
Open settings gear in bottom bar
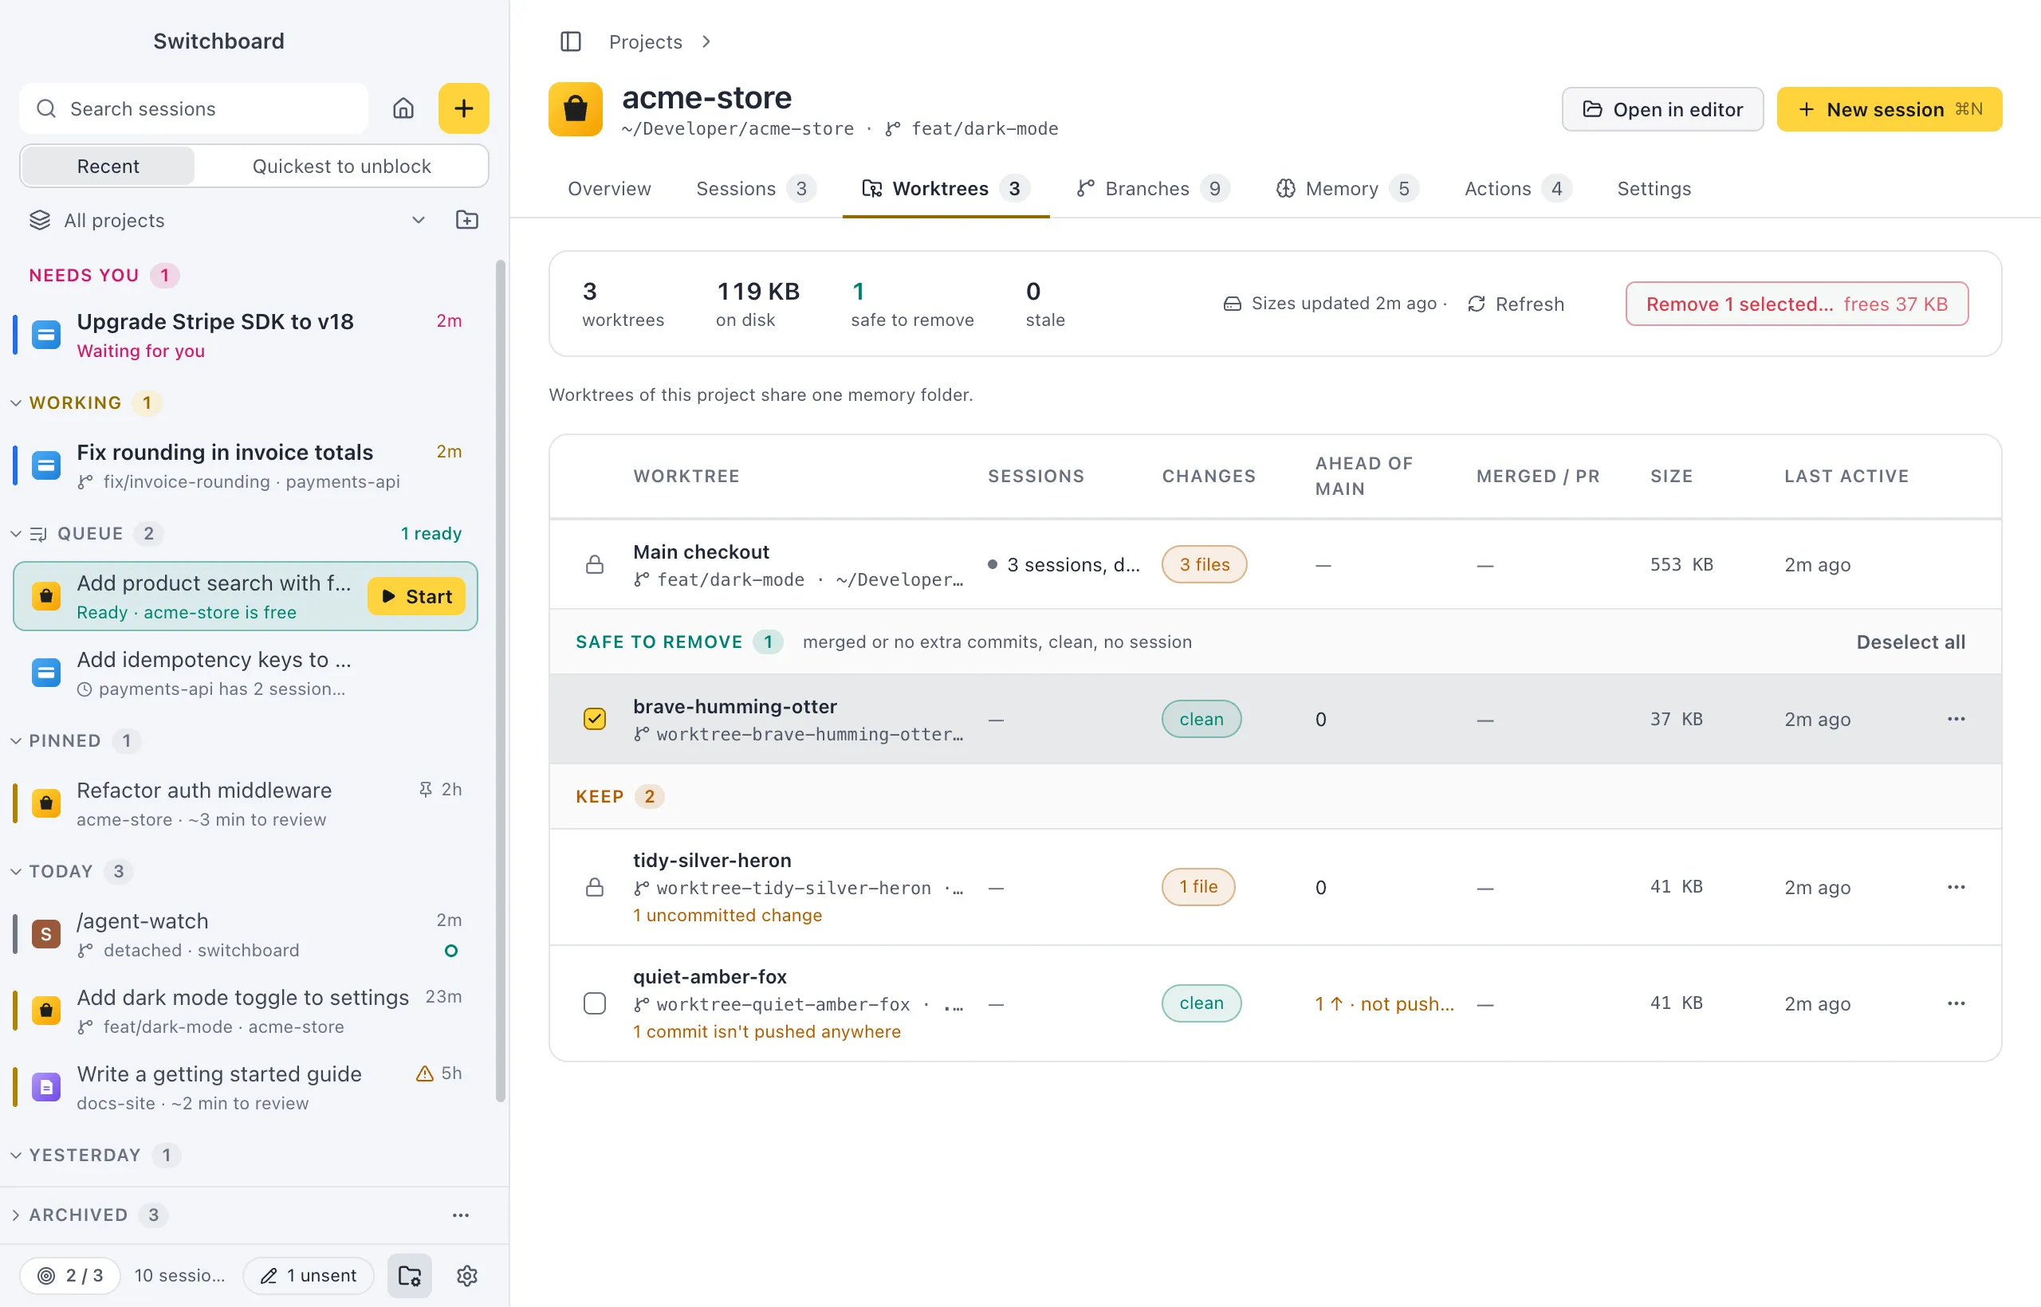click(467, 1276)
